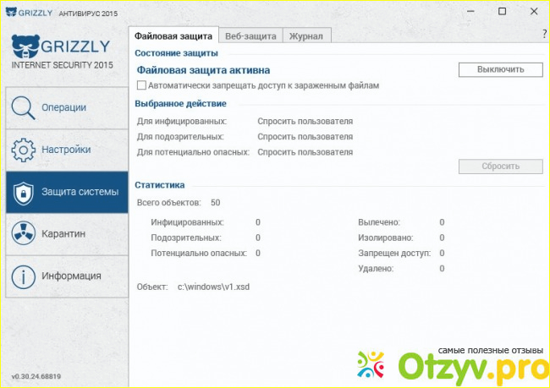
Task: Close the Grizzly antivirus window
Action: [x=533, y=12]
